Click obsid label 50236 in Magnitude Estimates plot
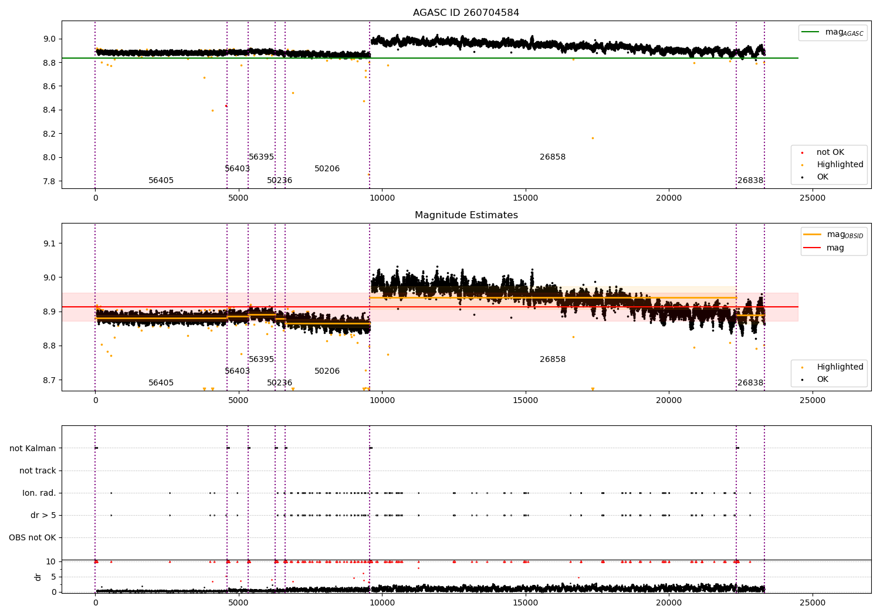 click(x=279, y=383)
